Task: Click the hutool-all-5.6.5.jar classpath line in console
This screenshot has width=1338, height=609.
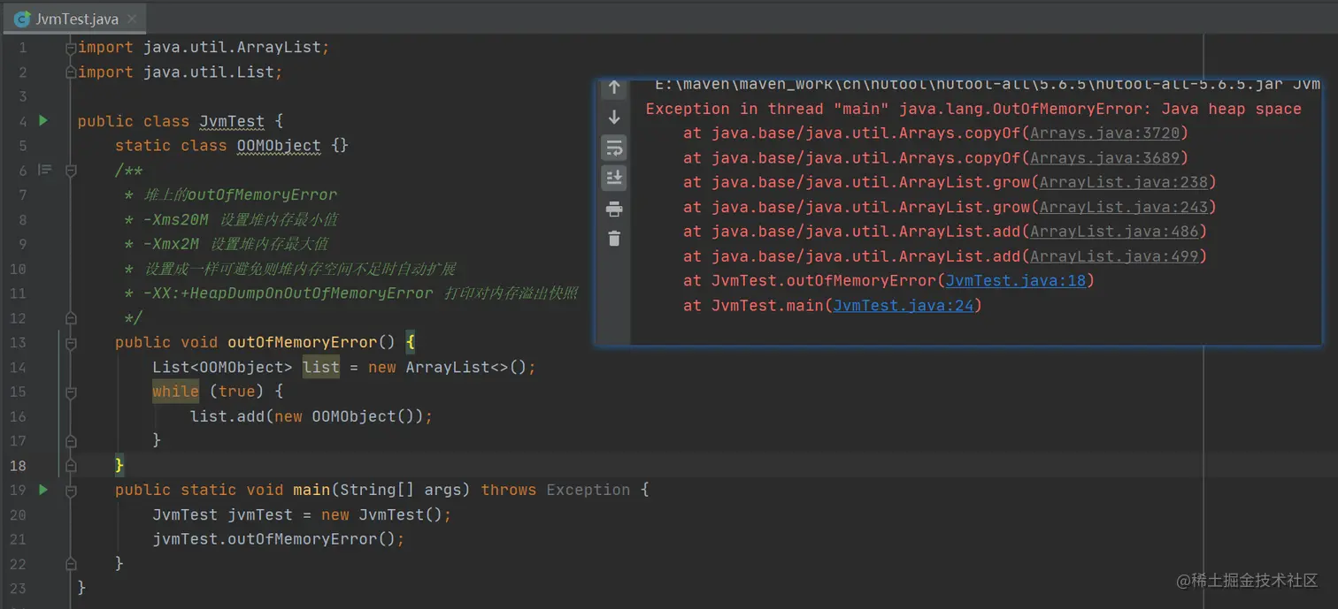Action: [x=988, y=85]
